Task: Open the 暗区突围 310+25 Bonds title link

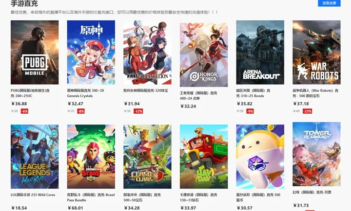Action: click(x=253, y=93)
